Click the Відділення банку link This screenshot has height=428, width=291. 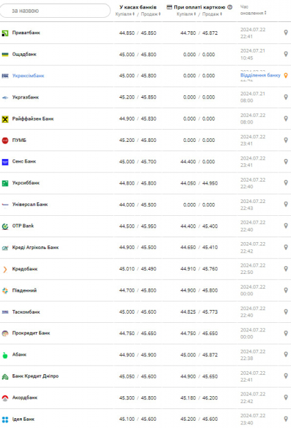tap(260, 75)
